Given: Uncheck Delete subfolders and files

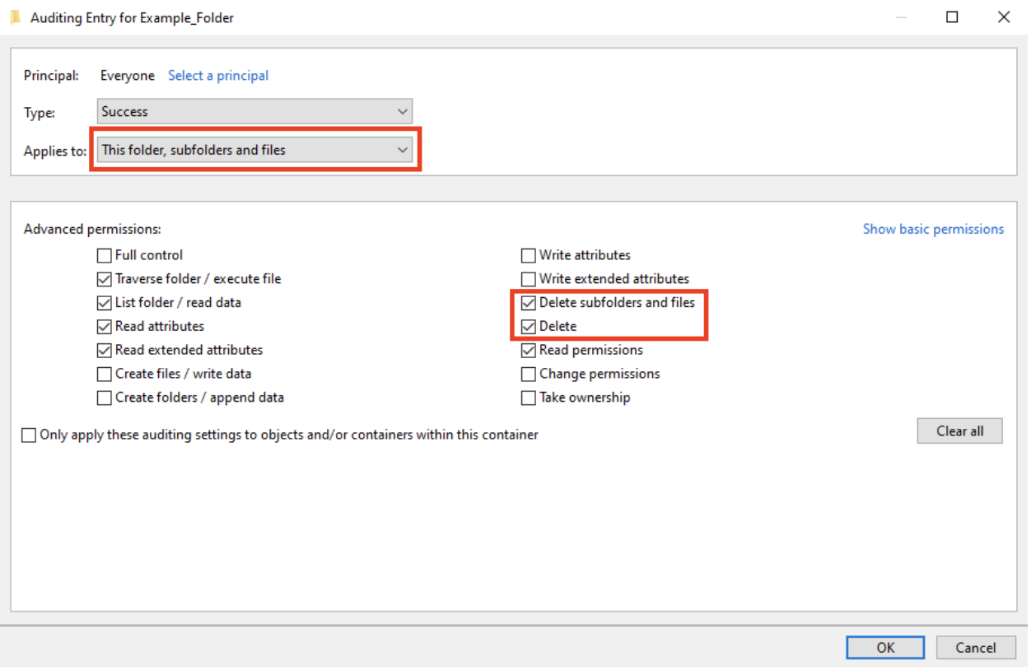Looking at the screenshot, I should coord(528,302).
